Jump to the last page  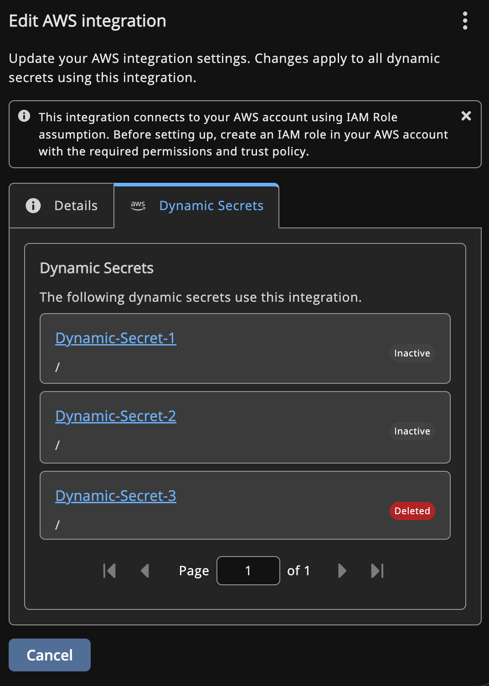(x=377, y=571)
